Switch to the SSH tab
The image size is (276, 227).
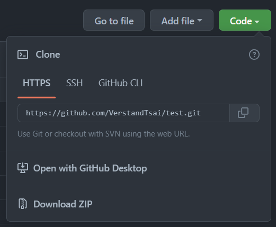pyautogui.click(x=74, y=83)
